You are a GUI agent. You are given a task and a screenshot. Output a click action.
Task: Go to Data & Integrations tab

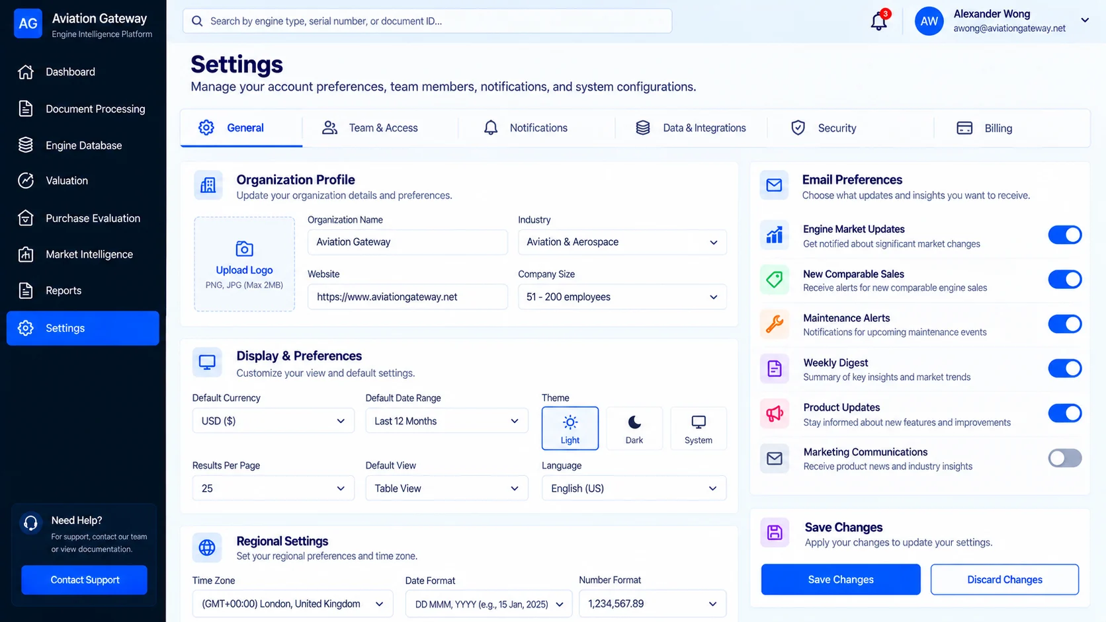point(691,128)
